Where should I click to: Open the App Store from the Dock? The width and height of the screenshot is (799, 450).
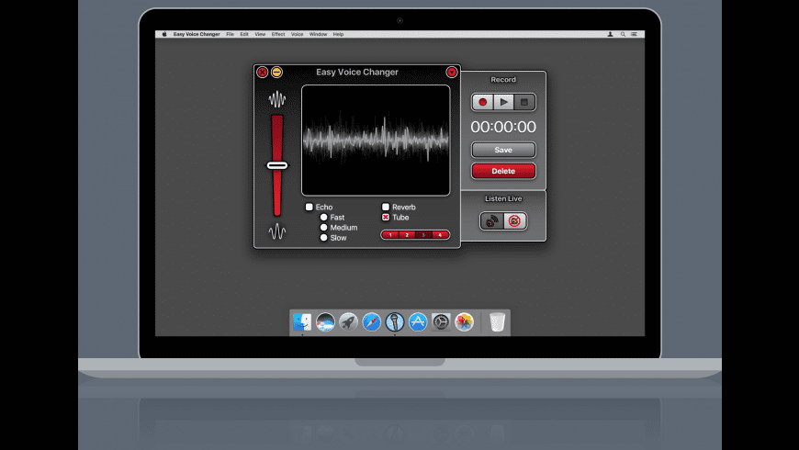418,322
